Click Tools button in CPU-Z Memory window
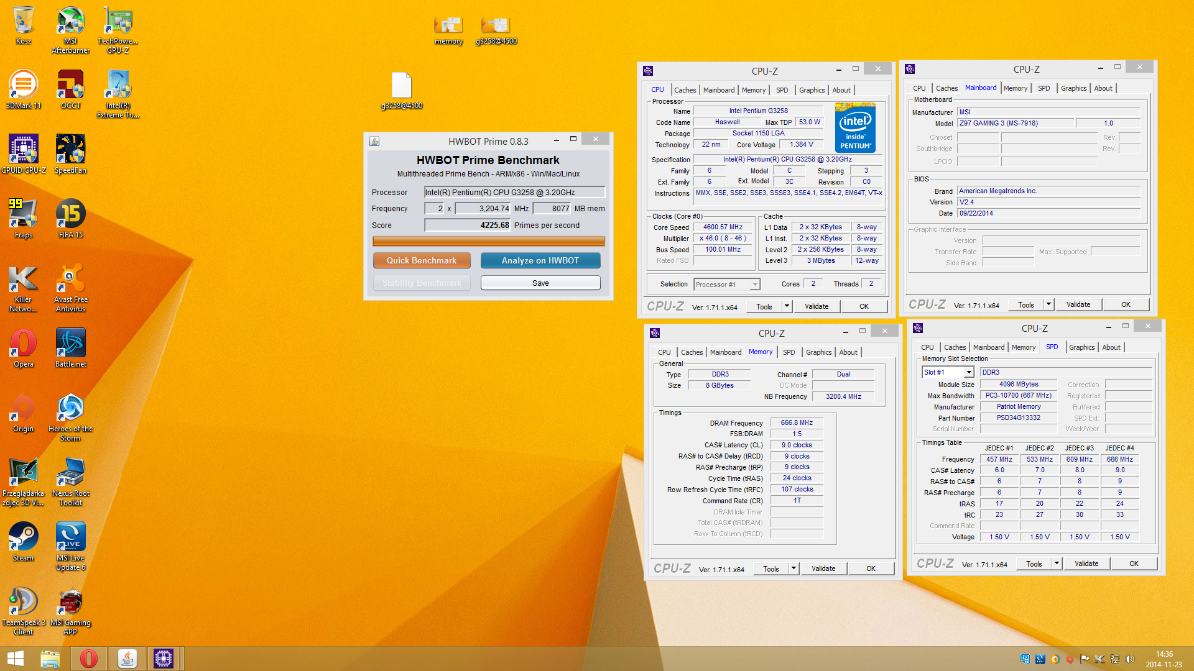Viewport: 1194px width, 671px height. (x=771, y=568)
